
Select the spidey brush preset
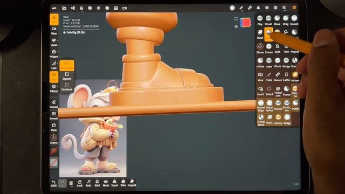point(278,120)
